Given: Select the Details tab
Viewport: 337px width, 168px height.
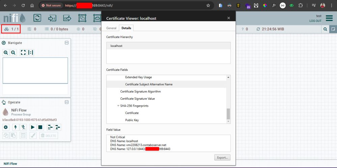Looking at the screenshot, I should click(126, 28).
